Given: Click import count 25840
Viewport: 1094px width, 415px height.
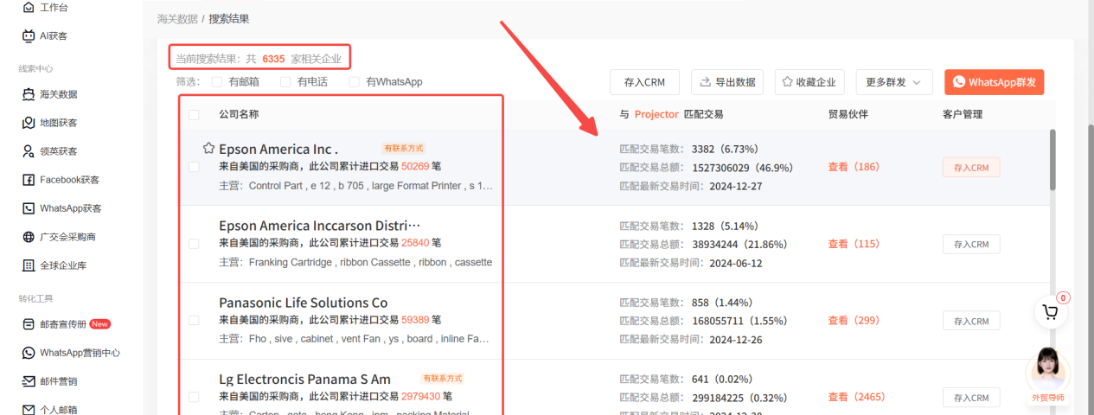Looking at the screenshot, I should click(x=415, y=243).
